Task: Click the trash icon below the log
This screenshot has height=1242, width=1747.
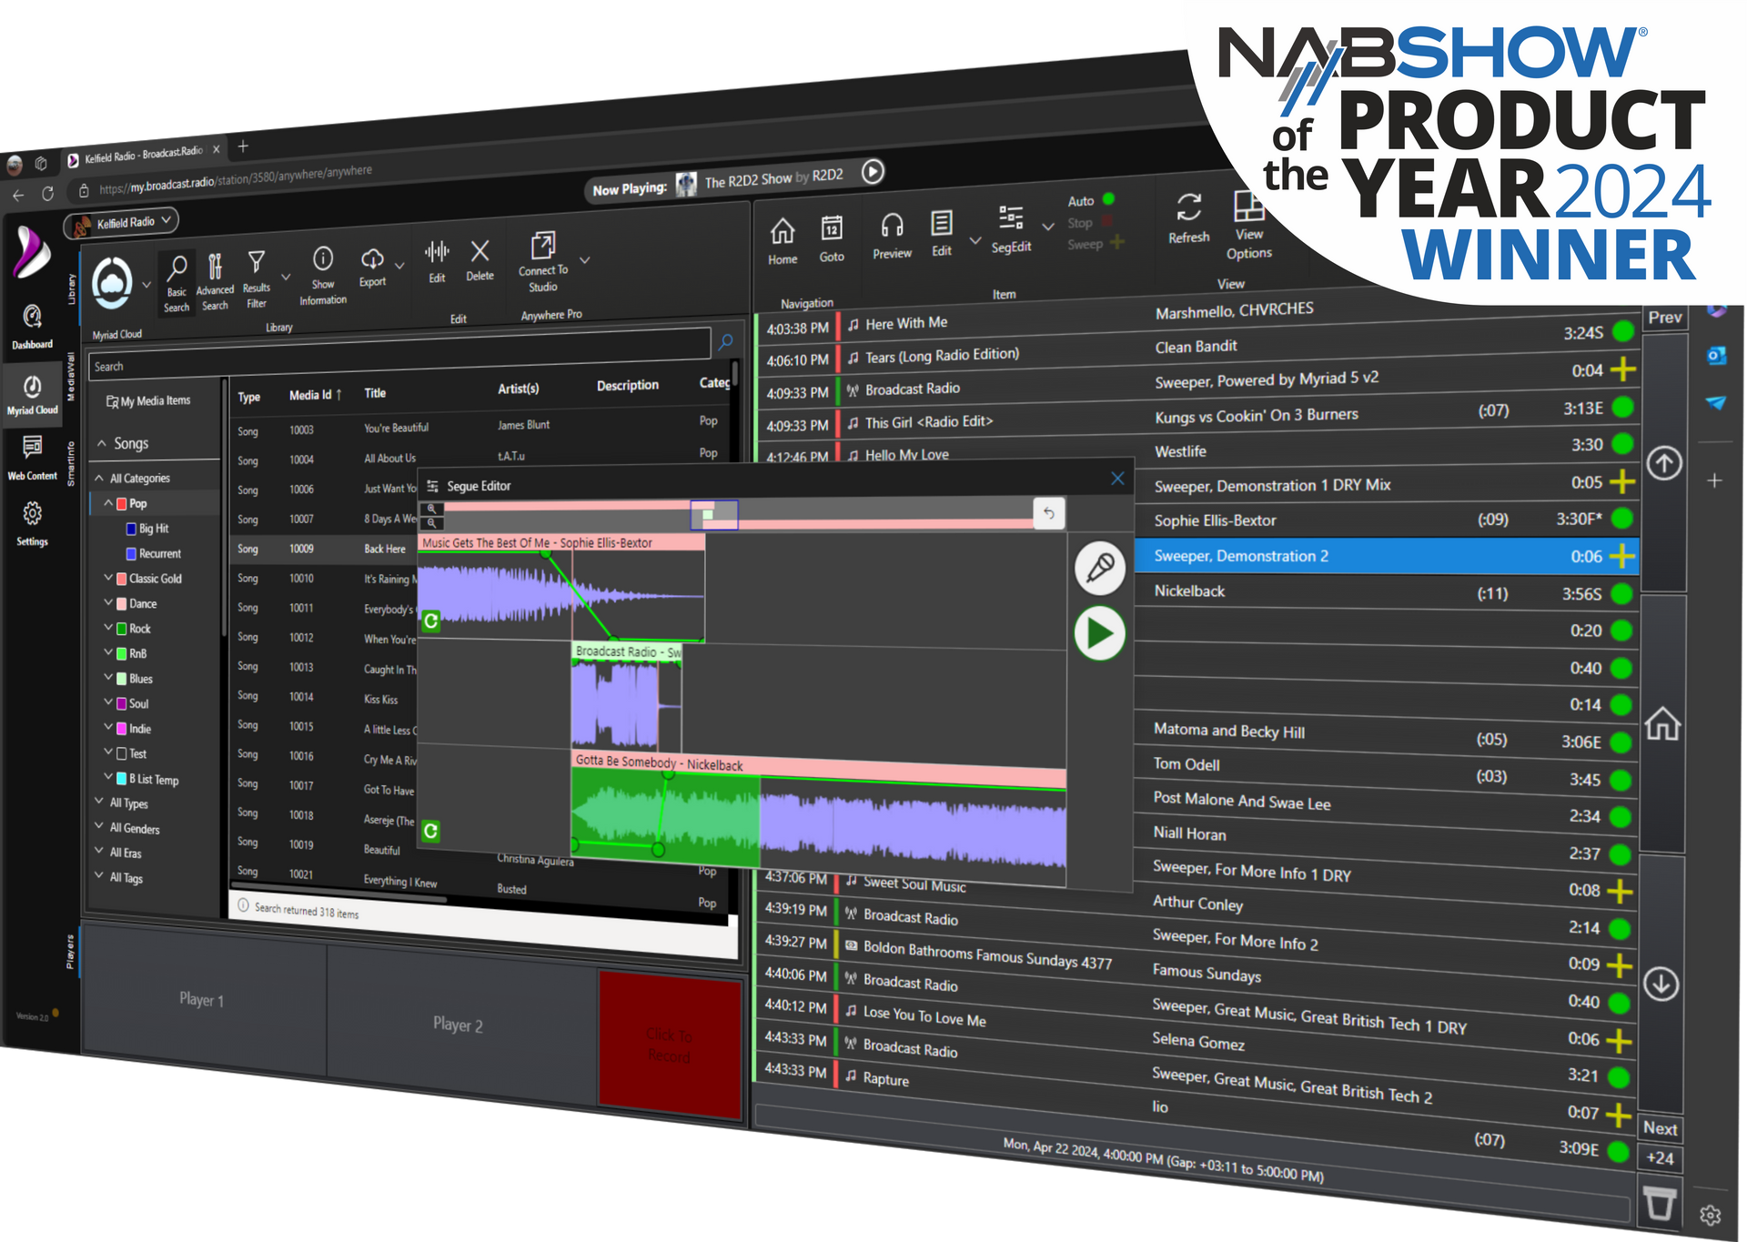Action: click(x=1659, y=1204)
